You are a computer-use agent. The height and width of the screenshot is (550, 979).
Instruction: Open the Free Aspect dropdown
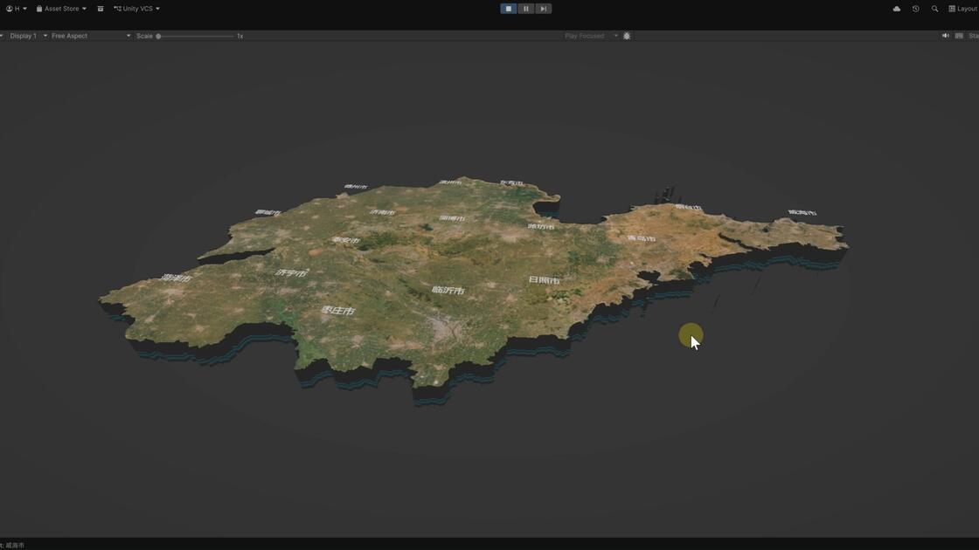click(x=91, y=36)
